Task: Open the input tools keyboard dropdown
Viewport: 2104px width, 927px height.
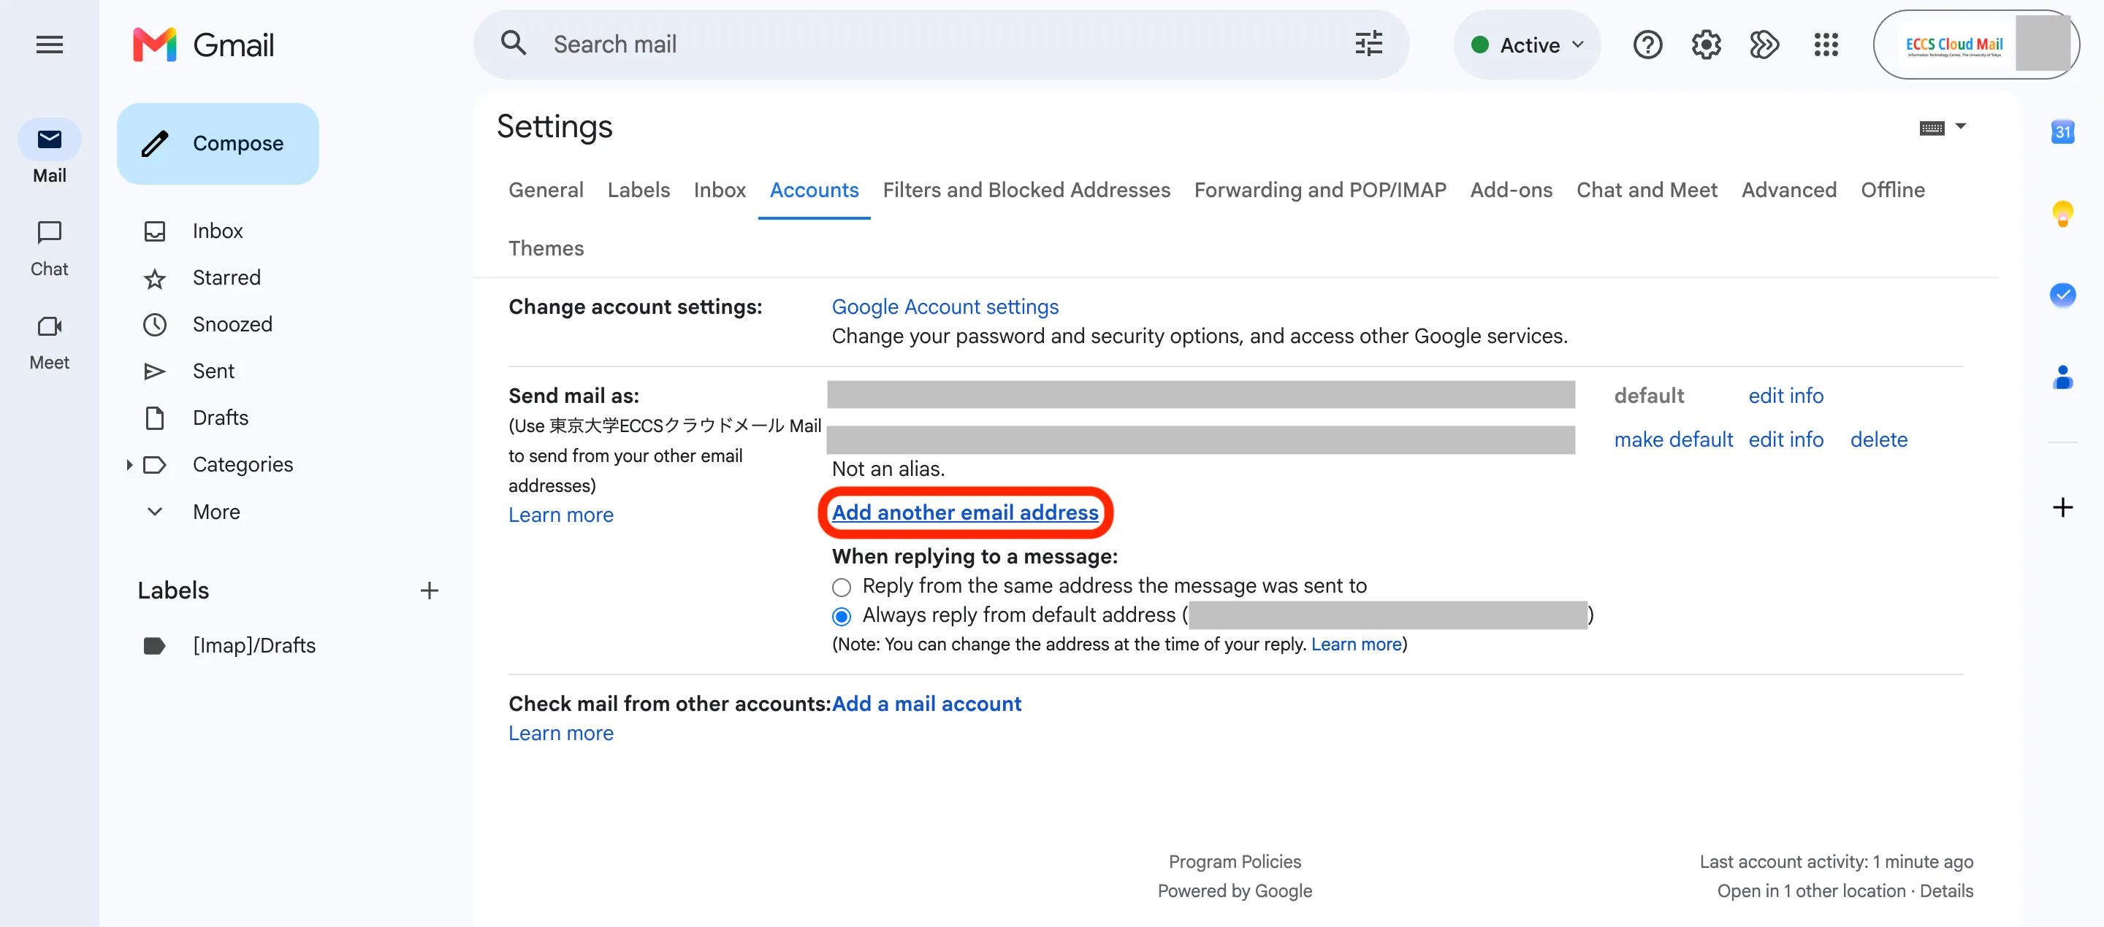Action: pyautogui.click(x=1943, y=127)
